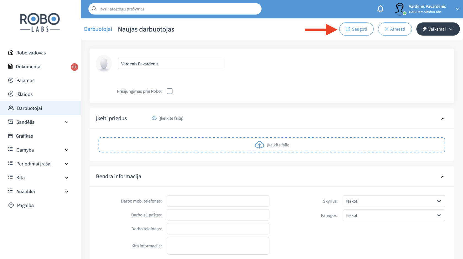Open the notifications bell
The height and width of the screenshot is (259, 463).
tap(380, 9)
